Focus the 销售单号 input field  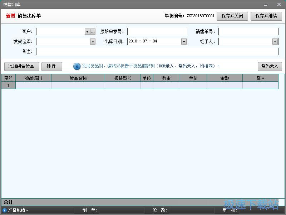tap(248, 32)
